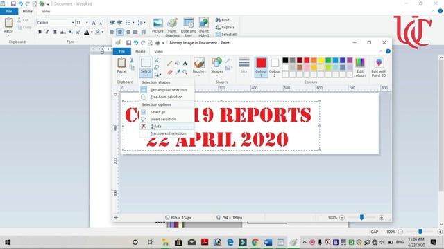The image size is (444, 249).
Task: Toggle Bold in WordPad font group
Action: (x=40, y=32)
